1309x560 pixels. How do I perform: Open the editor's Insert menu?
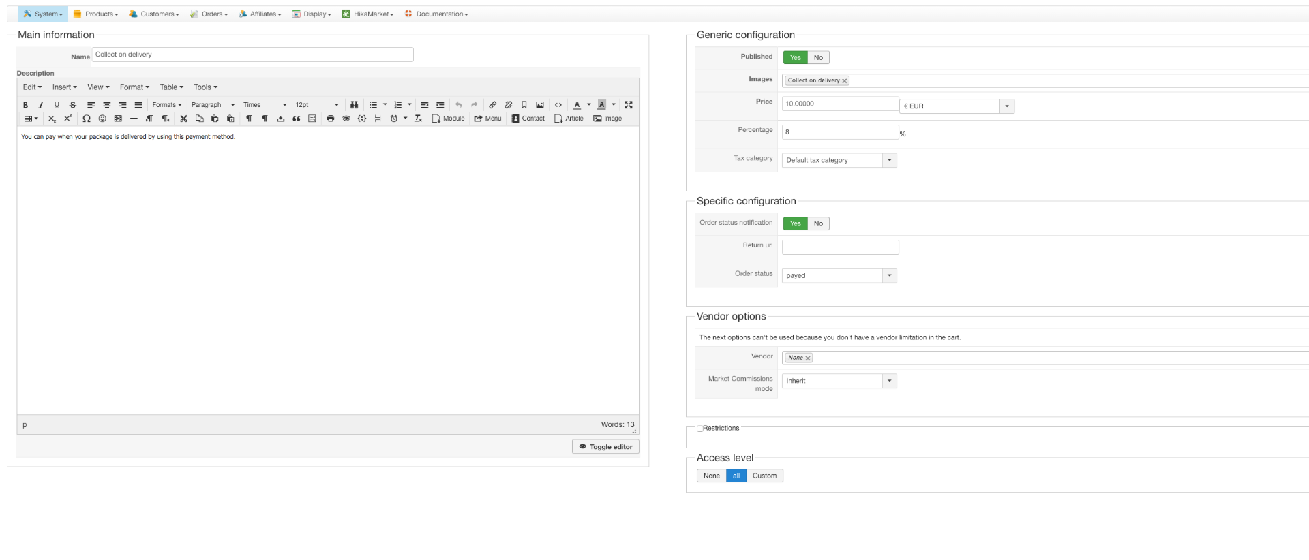tap(64, 87)
